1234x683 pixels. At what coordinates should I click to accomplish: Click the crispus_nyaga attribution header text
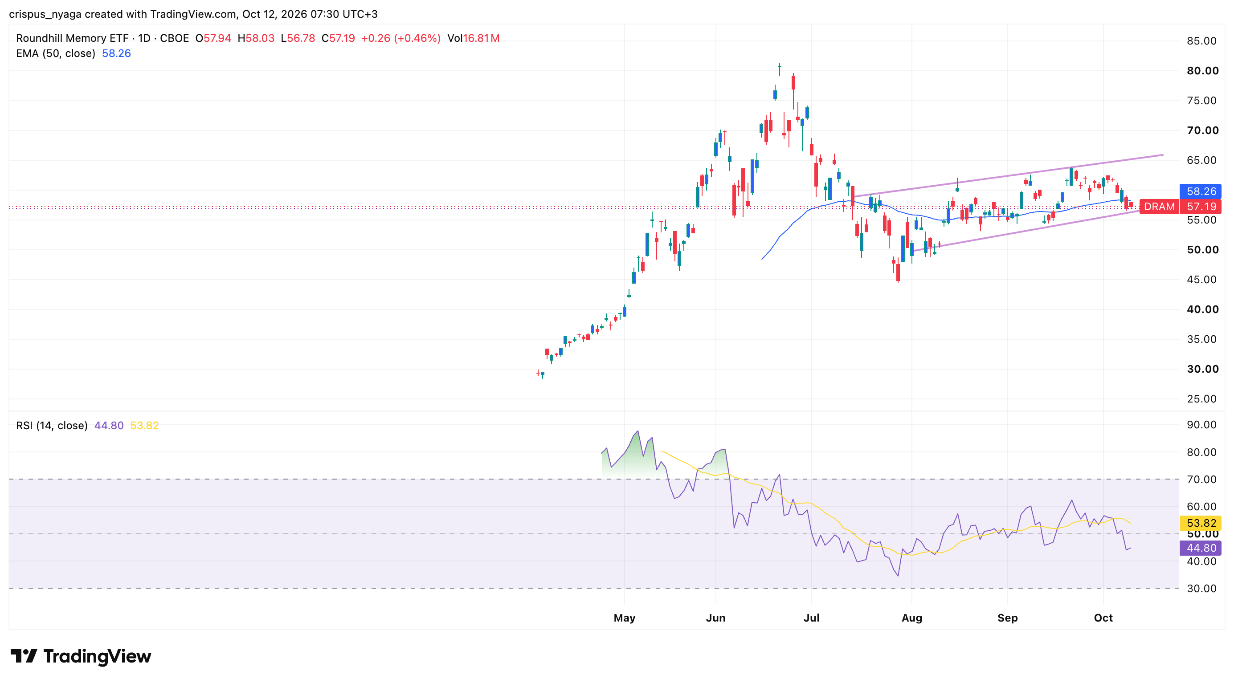pyautogui.click(x=193, y=14)
